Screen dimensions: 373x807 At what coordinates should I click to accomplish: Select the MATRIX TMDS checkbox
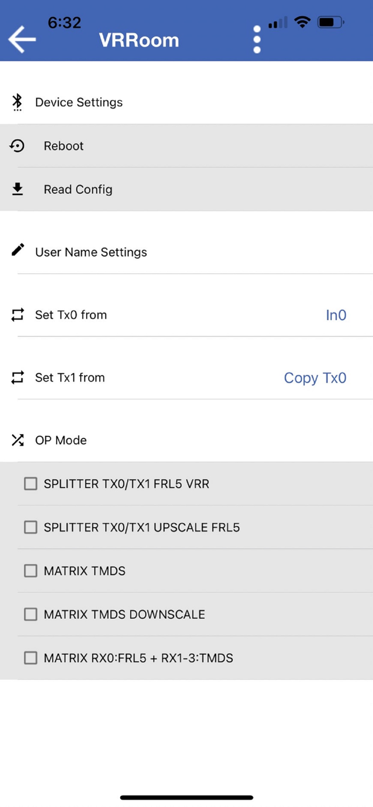31,571
